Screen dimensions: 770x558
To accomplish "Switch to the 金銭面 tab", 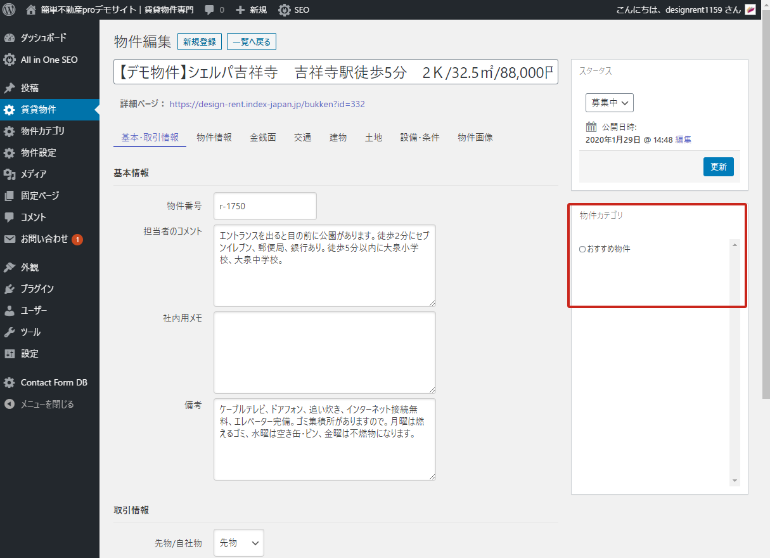I will pos(262,138).
